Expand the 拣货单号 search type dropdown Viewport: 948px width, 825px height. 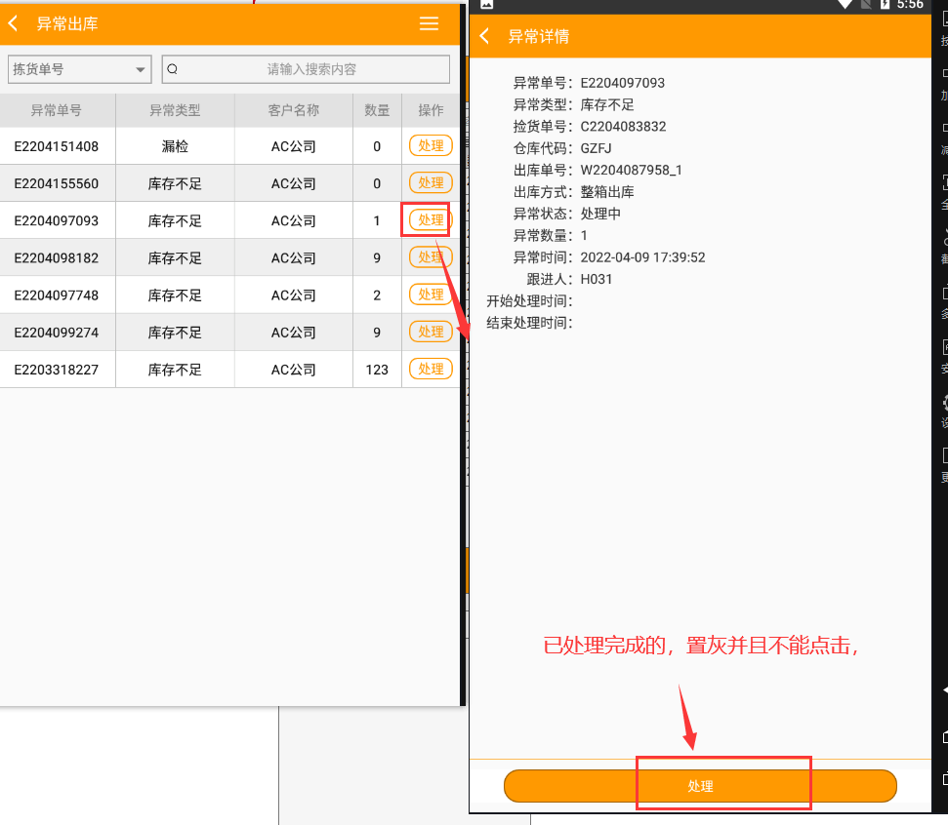(x=79, y=69)
